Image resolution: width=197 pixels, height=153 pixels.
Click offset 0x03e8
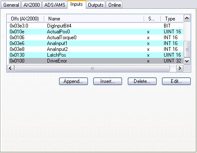pos(17,49)
